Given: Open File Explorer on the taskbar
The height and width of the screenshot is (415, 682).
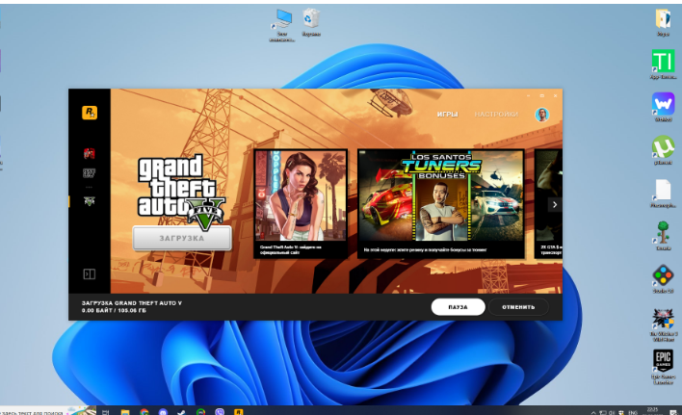Looking at the screenshot, I should [125, 412].
